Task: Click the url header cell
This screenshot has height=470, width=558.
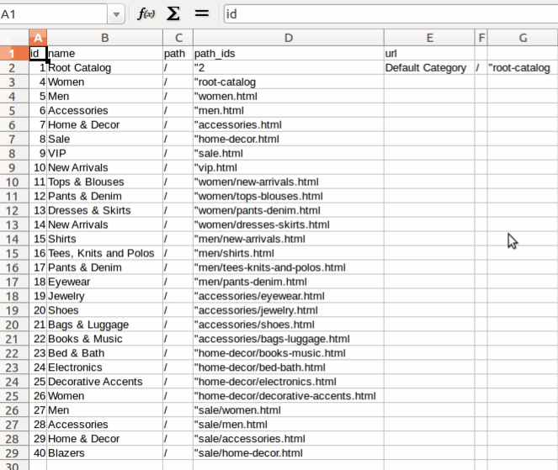Action: [x=429, y=54]
